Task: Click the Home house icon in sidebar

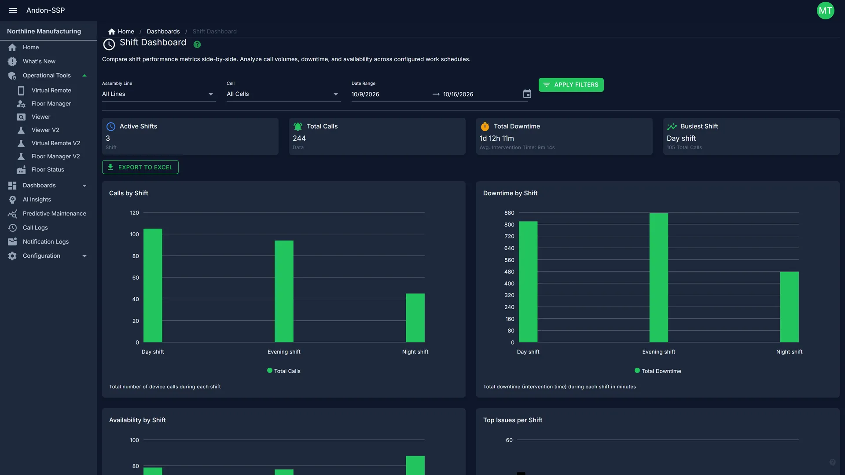Action: point(12,47)
